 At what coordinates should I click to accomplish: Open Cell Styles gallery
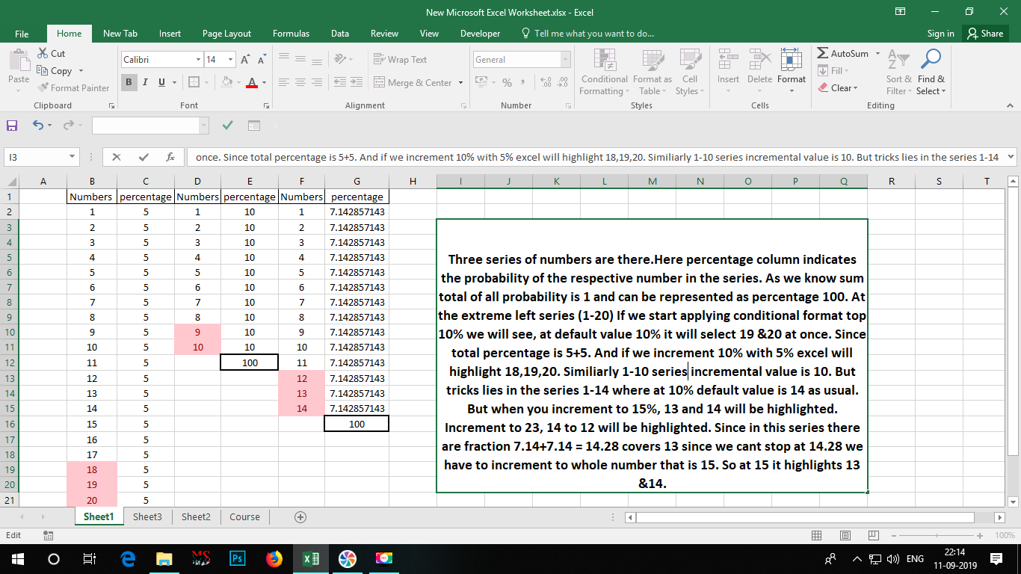tap(688, 71)
